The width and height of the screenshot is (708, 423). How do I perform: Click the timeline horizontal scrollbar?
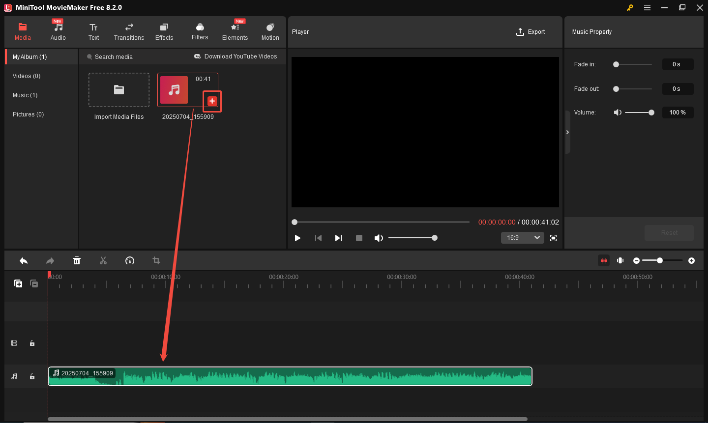(288, 419)
